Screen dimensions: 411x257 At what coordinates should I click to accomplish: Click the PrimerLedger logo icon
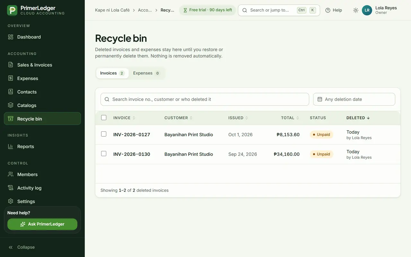pyautogui.click(x=12, y=10)
